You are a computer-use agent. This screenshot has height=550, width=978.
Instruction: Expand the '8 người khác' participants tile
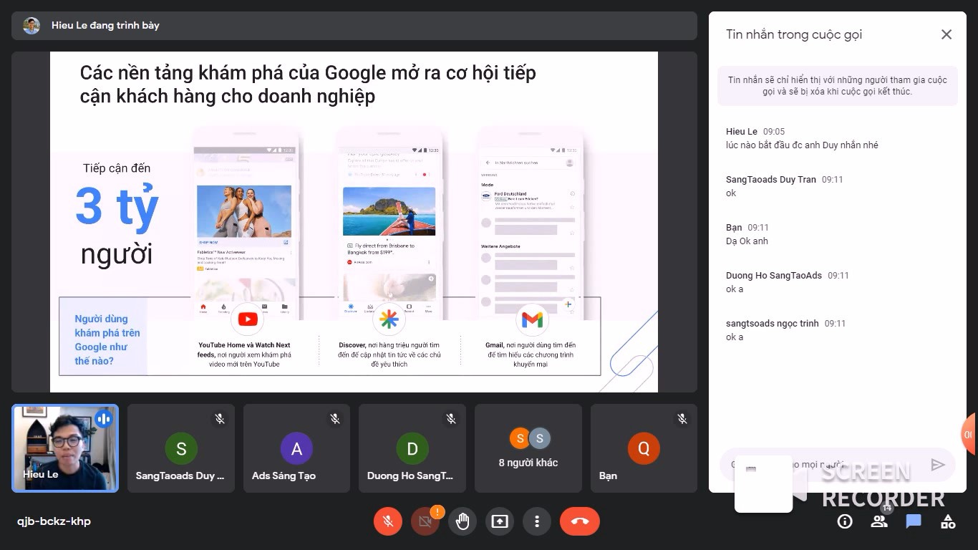coord(528,448)
